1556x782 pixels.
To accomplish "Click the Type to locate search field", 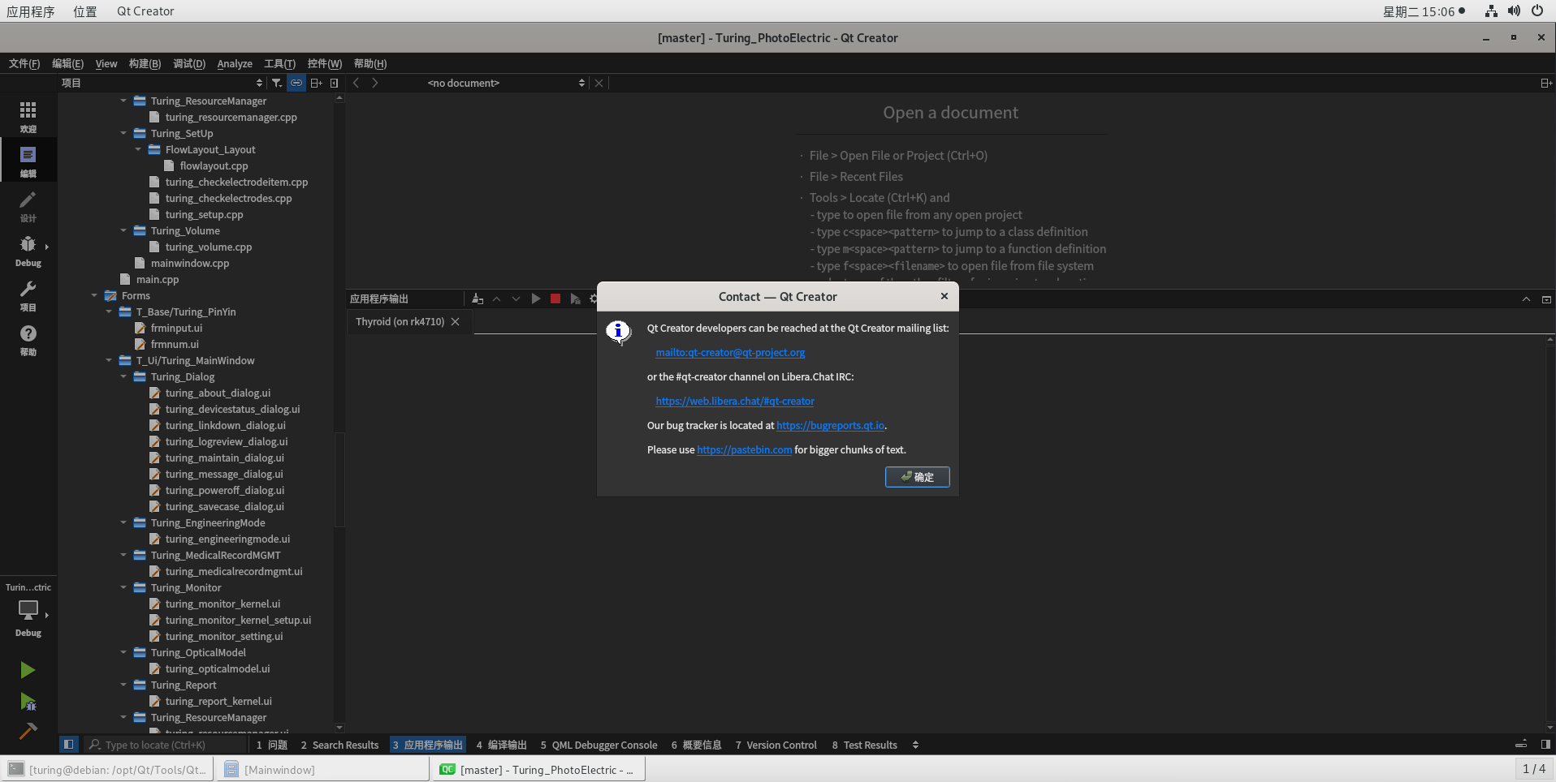I will pyautogui.click(x=165, y=745).
